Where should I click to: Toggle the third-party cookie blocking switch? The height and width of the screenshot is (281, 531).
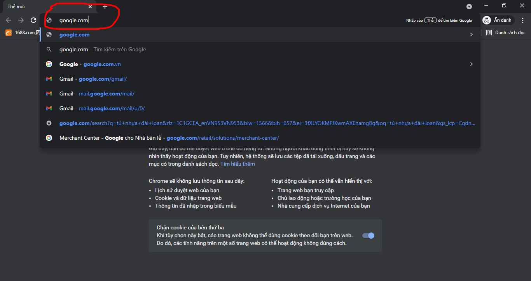point(368,236)
